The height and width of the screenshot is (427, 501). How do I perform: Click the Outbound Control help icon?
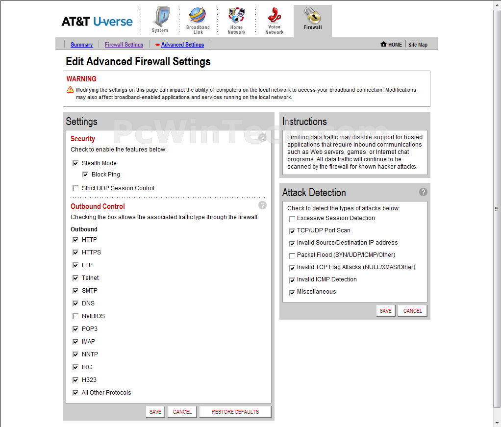click(x=262, y=205)
